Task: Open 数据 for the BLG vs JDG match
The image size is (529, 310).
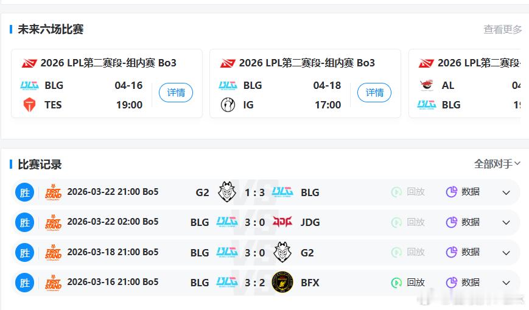Action: point(463,222)
